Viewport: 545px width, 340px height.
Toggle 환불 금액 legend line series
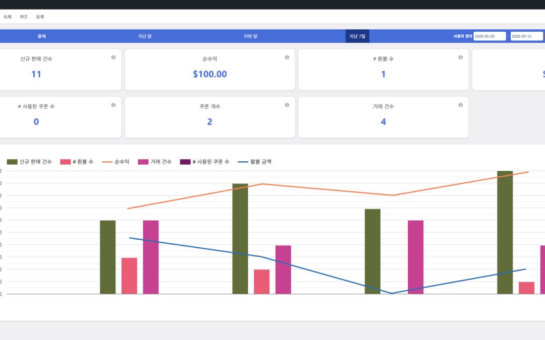(x=254, y=162)
